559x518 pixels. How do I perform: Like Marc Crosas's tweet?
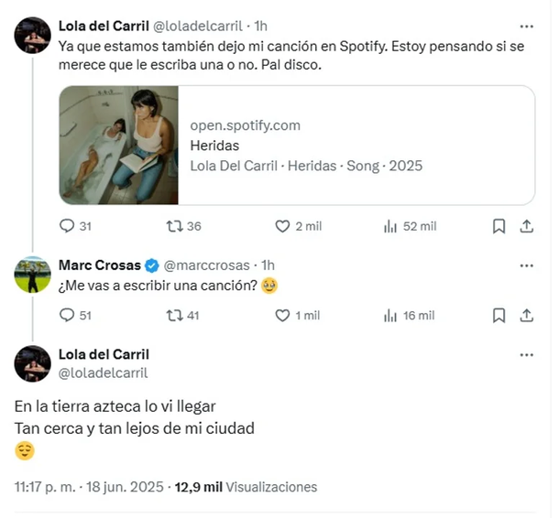pos(284,315)
